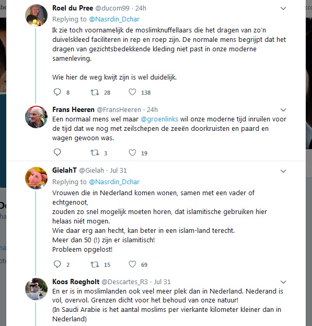The image size is (312, 326).
Task: Reply to Roel du Pree's tweet
Action: pyautogui.click(x=57, y=92)
